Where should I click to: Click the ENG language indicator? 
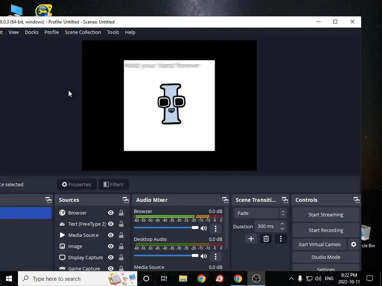point(329,279)
